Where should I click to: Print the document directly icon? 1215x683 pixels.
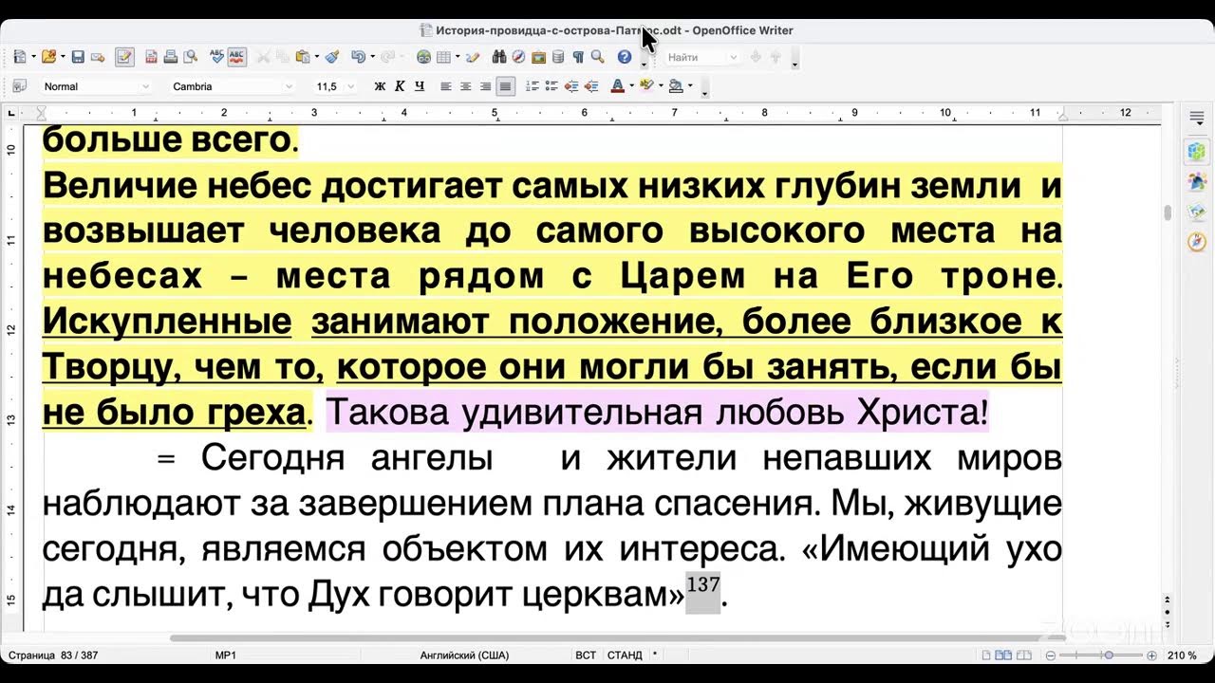(x=170, y=57)
